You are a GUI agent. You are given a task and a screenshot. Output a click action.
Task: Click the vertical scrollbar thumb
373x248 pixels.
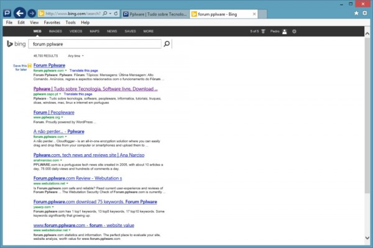[367, 116]
